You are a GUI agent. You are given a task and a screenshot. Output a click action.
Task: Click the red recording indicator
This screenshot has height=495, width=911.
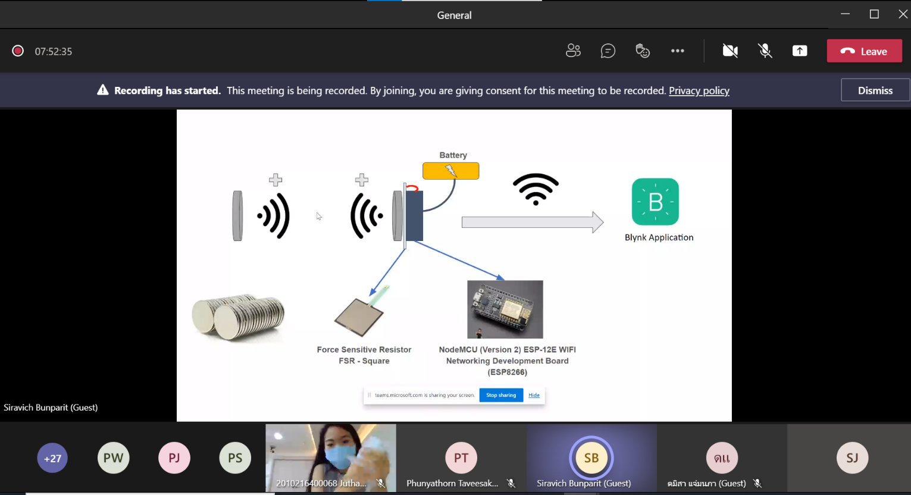point(18,51)
